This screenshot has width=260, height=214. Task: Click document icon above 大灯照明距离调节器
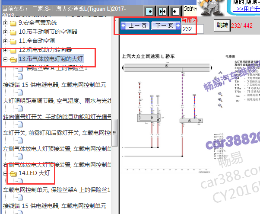[20, 93]
